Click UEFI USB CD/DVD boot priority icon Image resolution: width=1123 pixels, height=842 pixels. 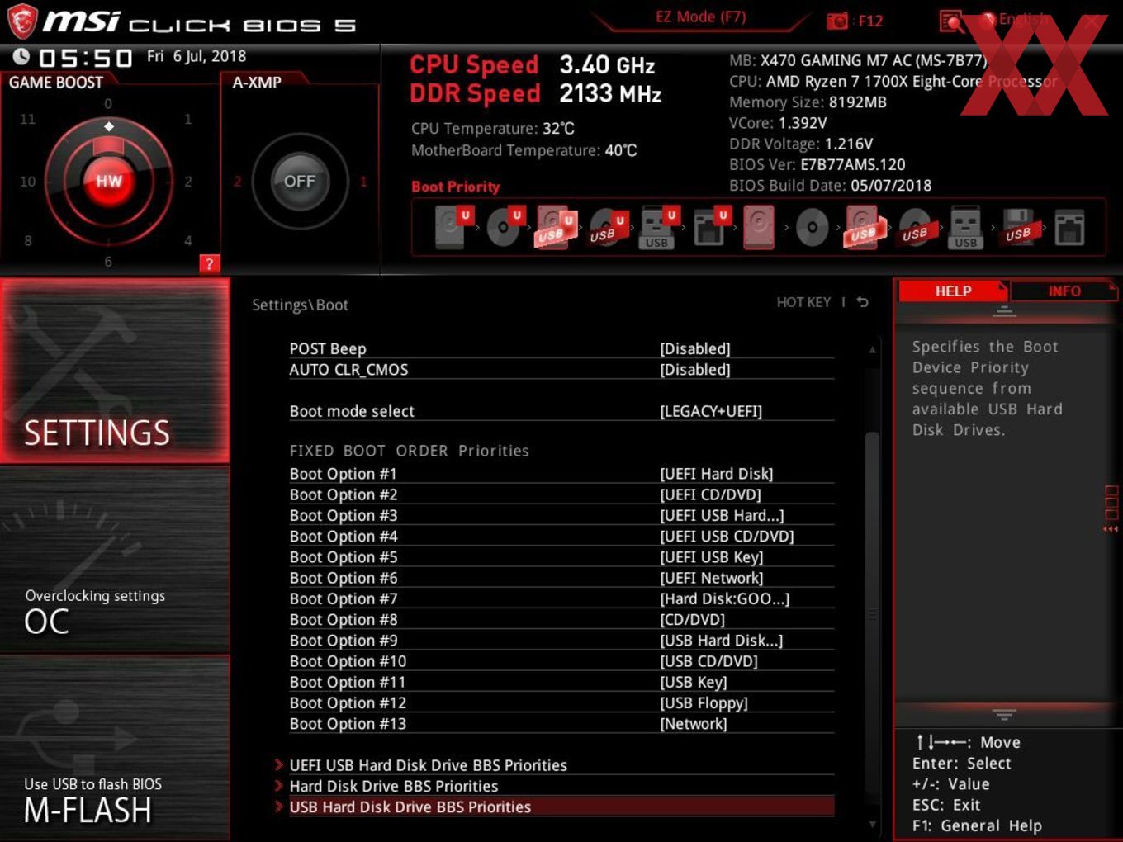pyautogui.click(x=608, y=227)
